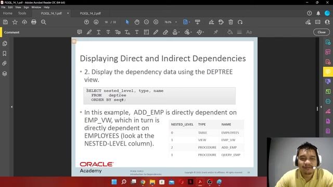Select the highlight text tool
333x187 pixels.
(x=89, y=32)
